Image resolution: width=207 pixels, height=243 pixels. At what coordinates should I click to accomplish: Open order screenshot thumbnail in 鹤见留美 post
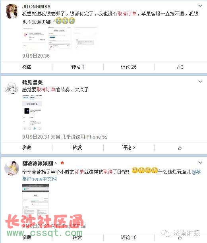tap(32, 113)
